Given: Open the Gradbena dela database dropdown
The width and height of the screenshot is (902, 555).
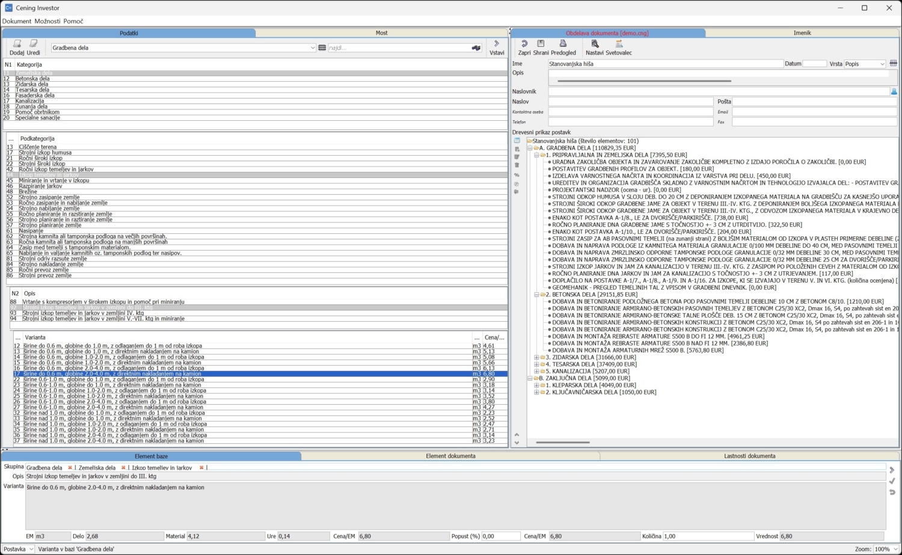Looking at the screenshot, I should pos(312,48).
